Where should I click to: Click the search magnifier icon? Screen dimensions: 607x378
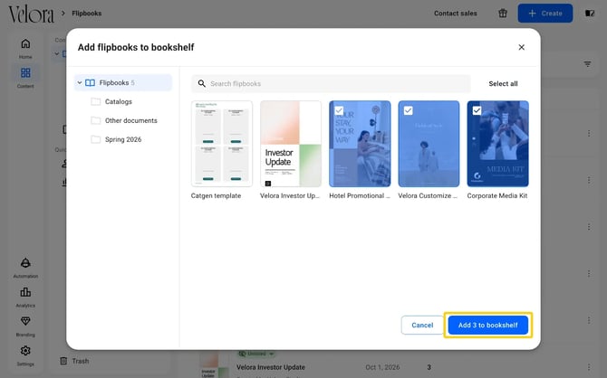click(x=202, y=83)
